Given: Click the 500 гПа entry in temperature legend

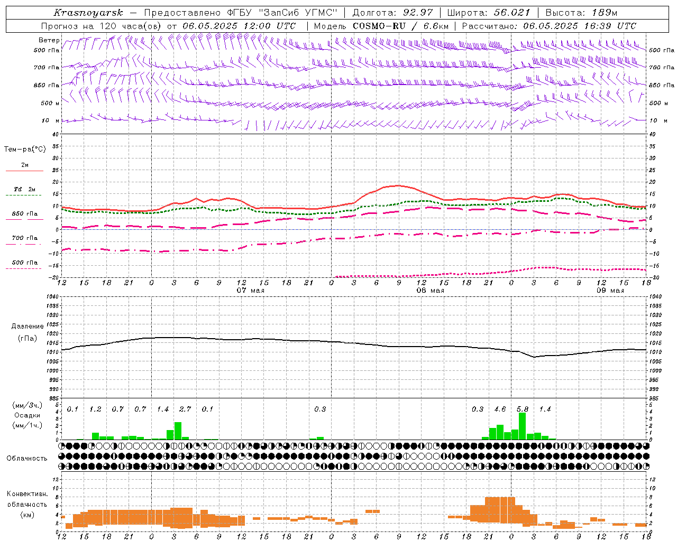Looking at the screenshot, I should click(25, 262).
